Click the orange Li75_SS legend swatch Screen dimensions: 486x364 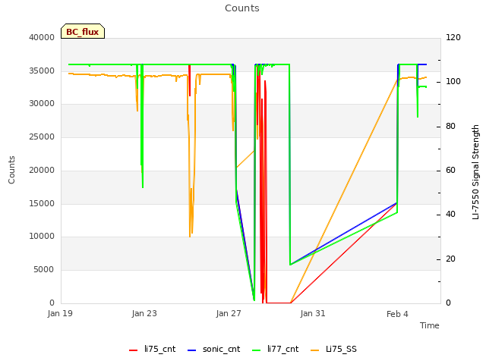tap(314, 350)
